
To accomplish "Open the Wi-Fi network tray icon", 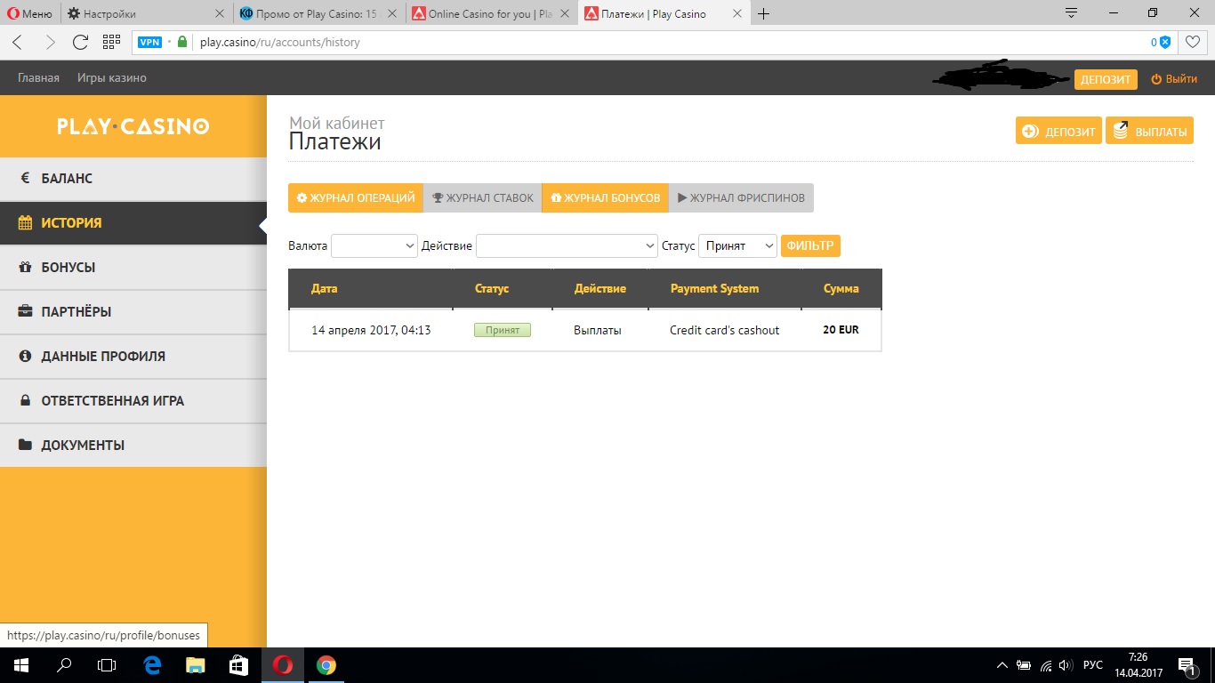I will click(1045, 665).
